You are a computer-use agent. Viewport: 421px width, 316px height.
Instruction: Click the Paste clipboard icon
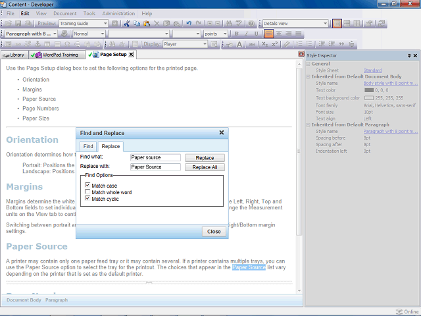coord(147,24)
